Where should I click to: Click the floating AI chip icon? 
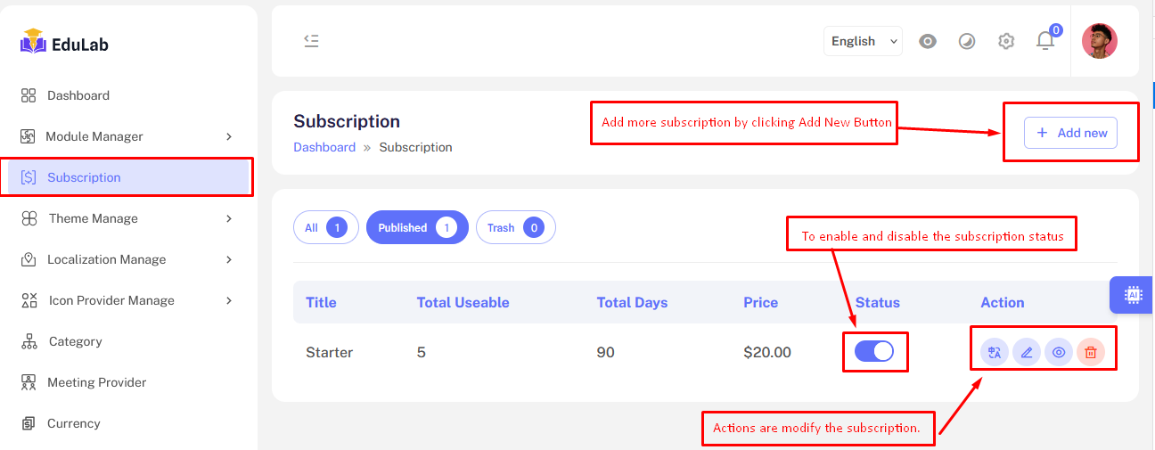point(1133,294)
